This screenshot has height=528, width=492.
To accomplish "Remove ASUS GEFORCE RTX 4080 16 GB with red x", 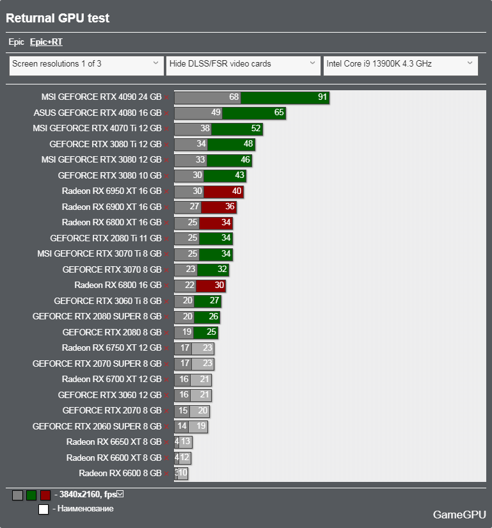I will [166, 113].
